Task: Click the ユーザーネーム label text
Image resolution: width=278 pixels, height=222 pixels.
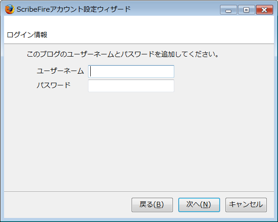Action: click(60, 71)
